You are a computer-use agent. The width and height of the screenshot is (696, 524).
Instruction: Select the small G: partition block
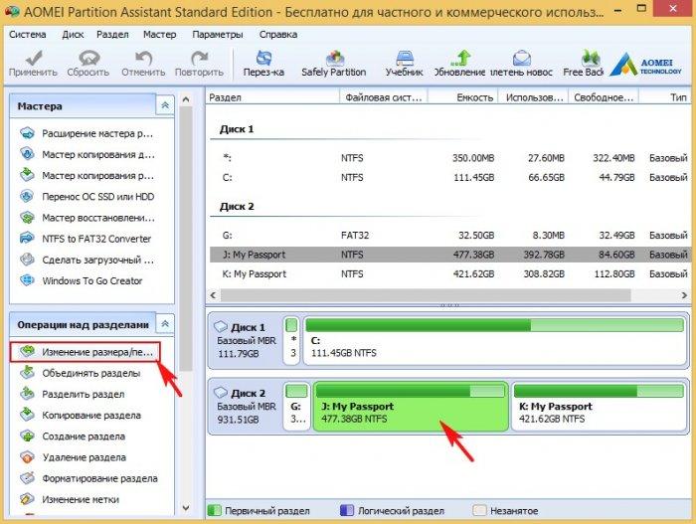tap(297, 407)
